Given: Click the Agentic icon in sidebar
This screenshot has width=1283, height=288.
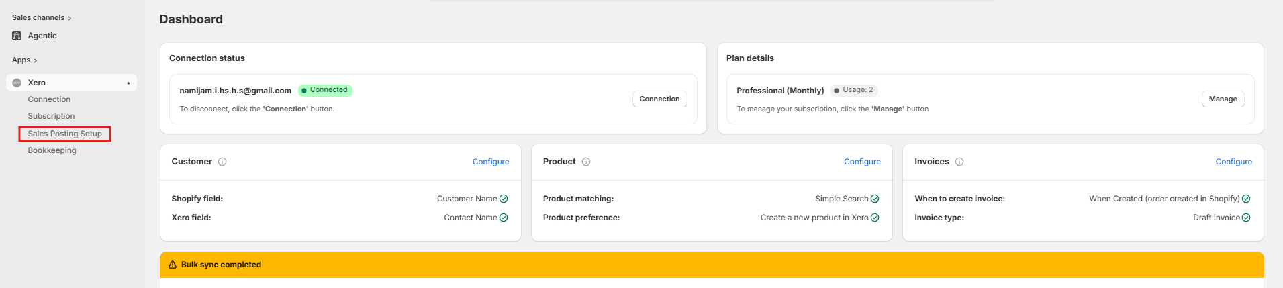Looking at the screenshot, I should 17,36.
